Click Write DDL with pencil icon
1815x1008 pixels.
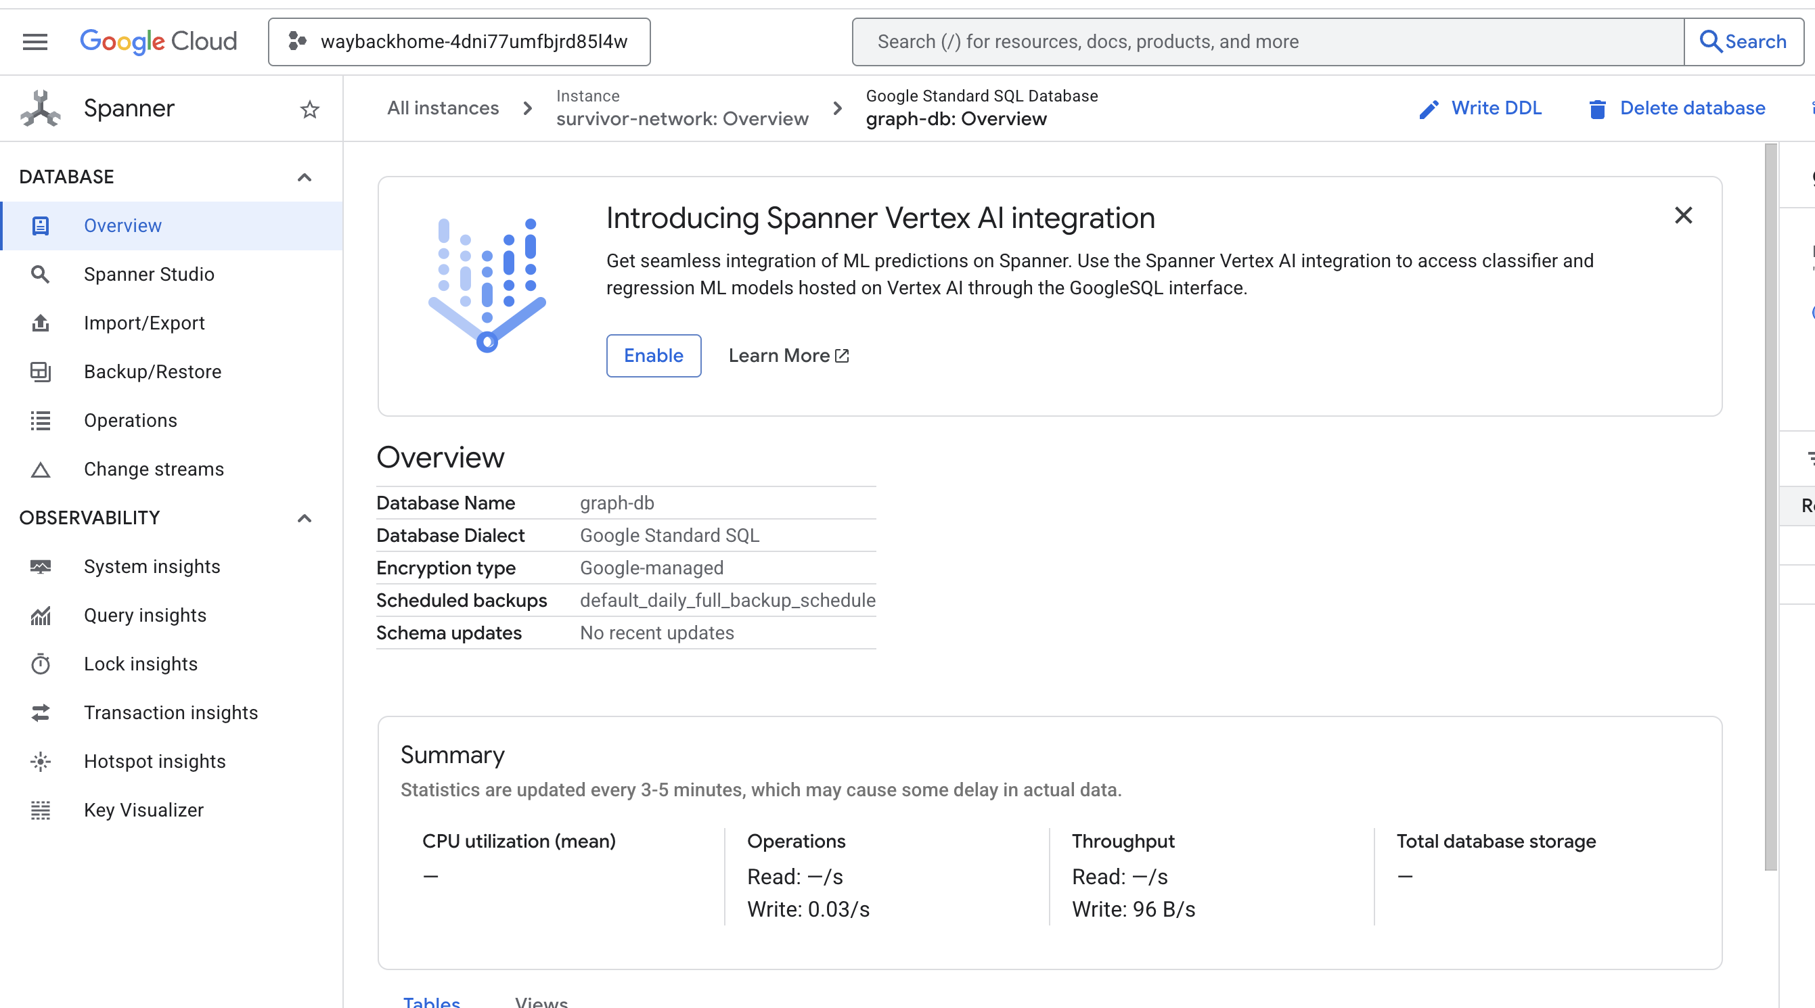tap(1480, 108)
